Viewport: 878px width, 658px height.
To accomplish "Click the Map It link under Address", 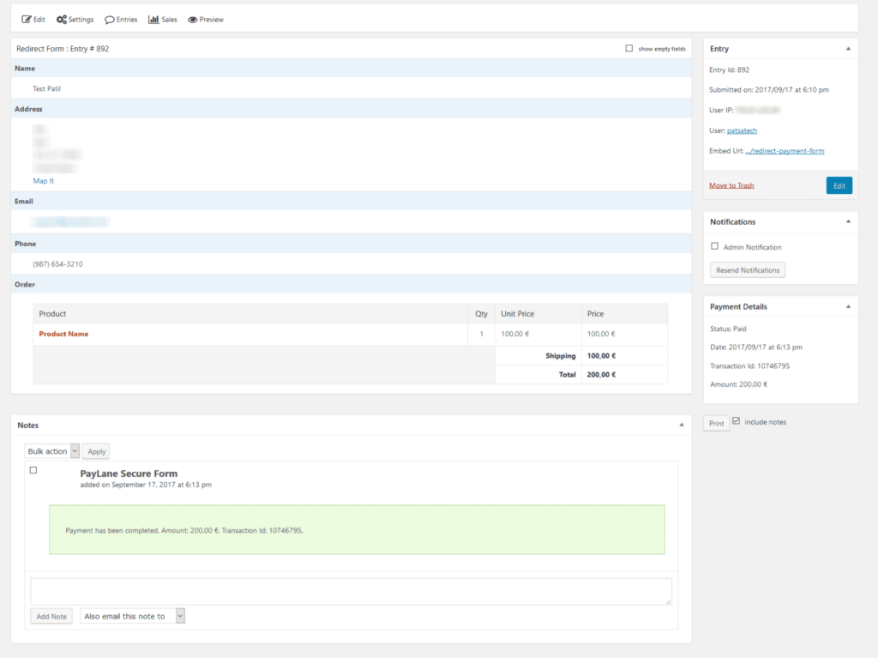I will [x=44, y=181].
